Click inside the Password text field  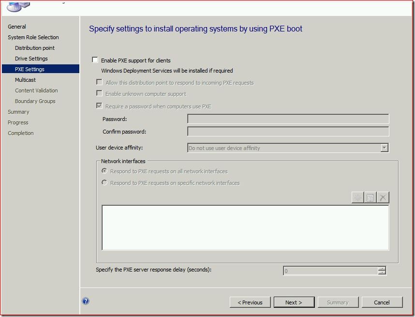pos(288,119)
